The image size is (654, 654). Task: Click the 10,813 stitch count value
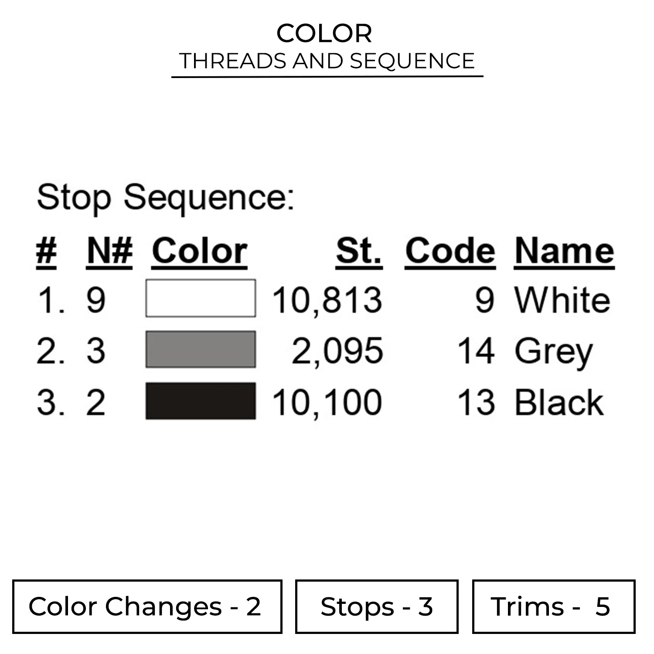click(327, 300)
